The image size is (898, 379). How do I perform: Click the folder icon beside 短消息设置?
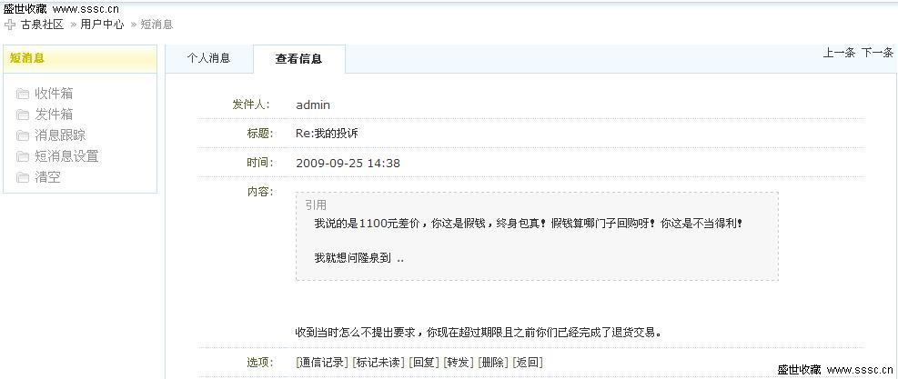click(x=23, y=156)
